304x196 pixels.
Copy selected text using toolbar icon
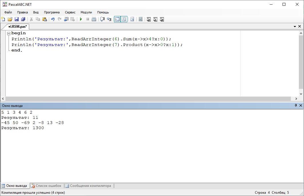point(38,19)
